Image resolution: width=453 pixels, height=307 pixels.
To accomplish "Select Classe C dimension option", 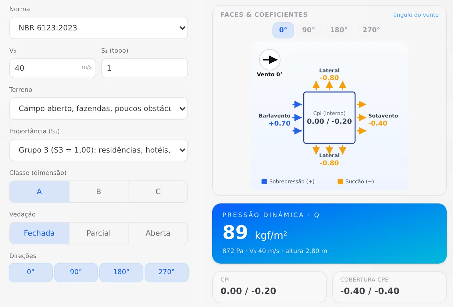I will pyautogui.click(x=158, y=192).
